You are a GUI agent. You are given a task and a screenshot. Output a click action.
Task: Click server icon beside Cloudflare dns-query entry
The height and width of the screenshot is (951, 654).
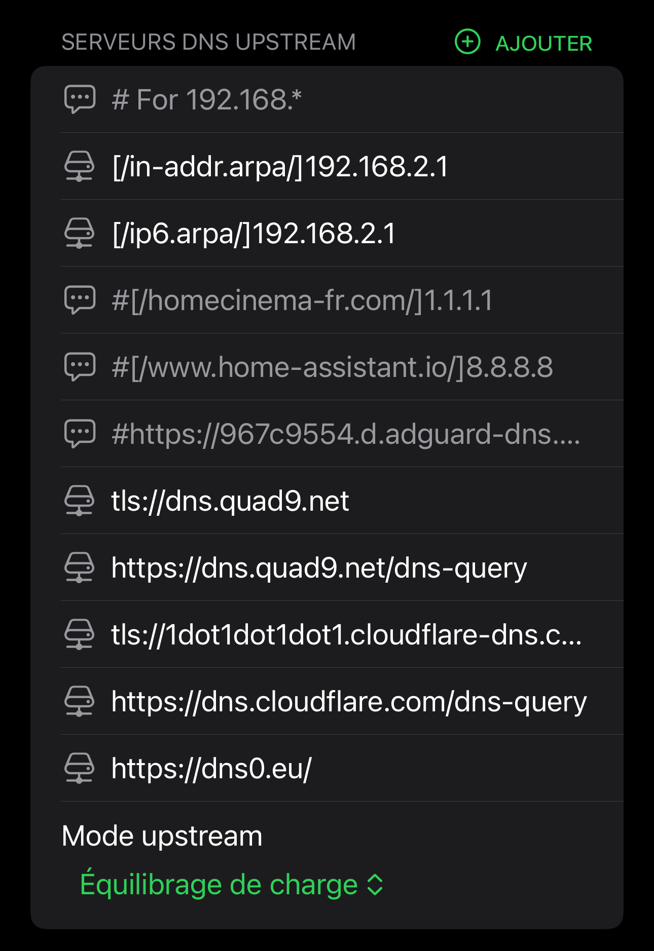[x=80, y=701]
